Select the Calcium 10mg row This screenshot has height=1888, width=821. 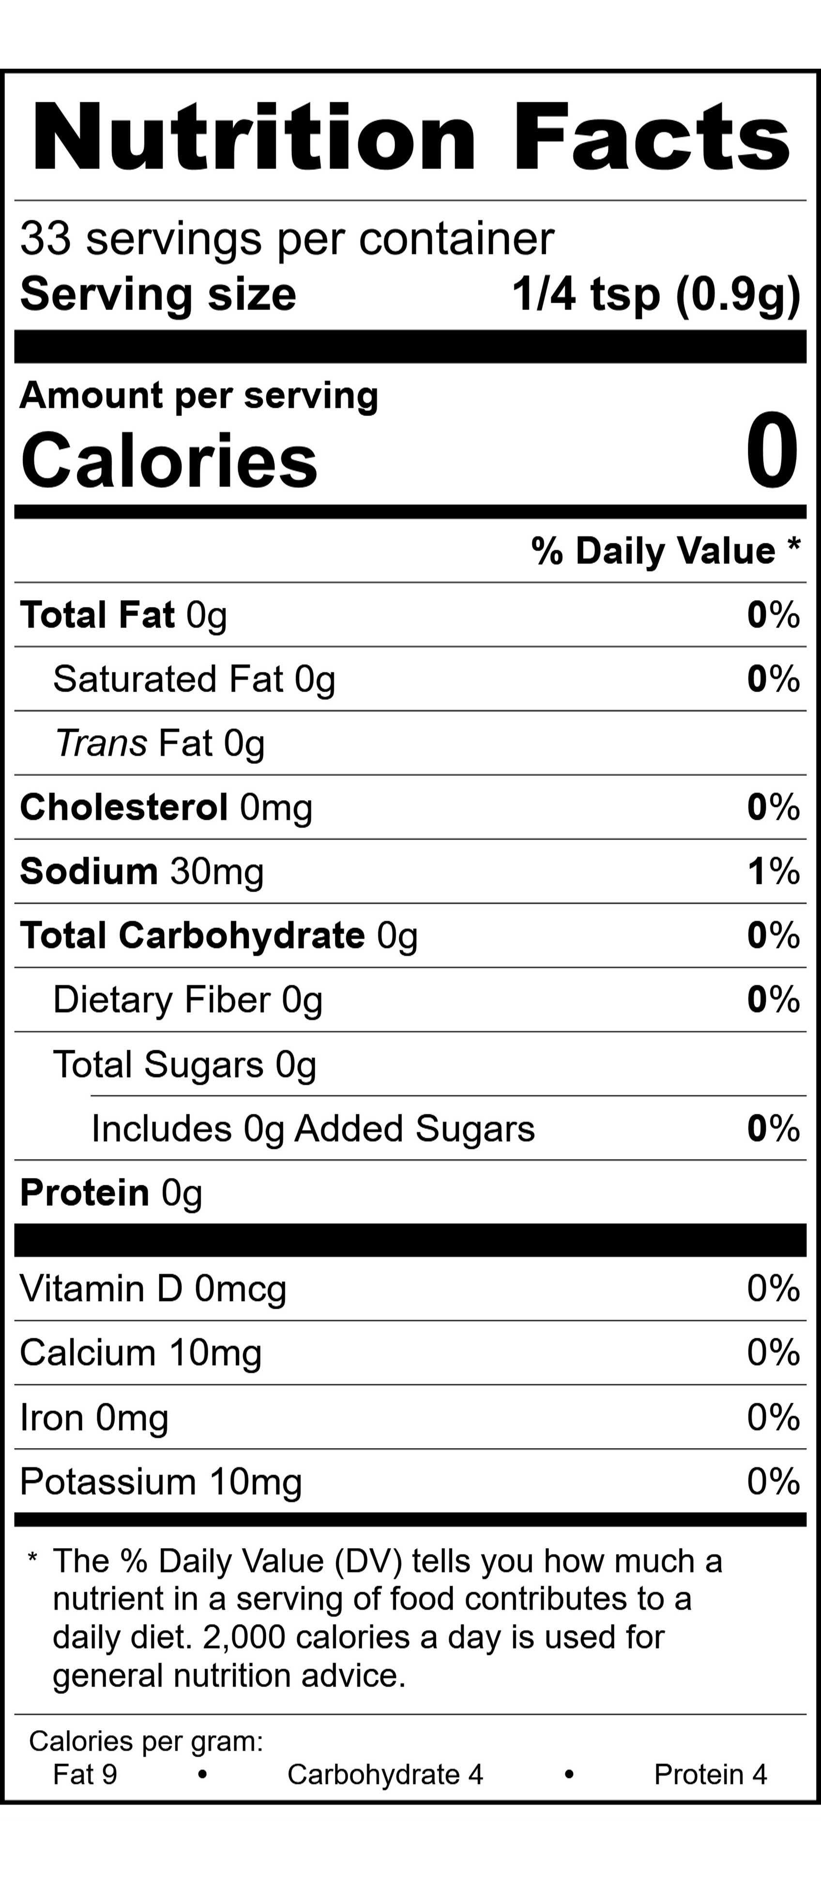[x=140, y=1353]
